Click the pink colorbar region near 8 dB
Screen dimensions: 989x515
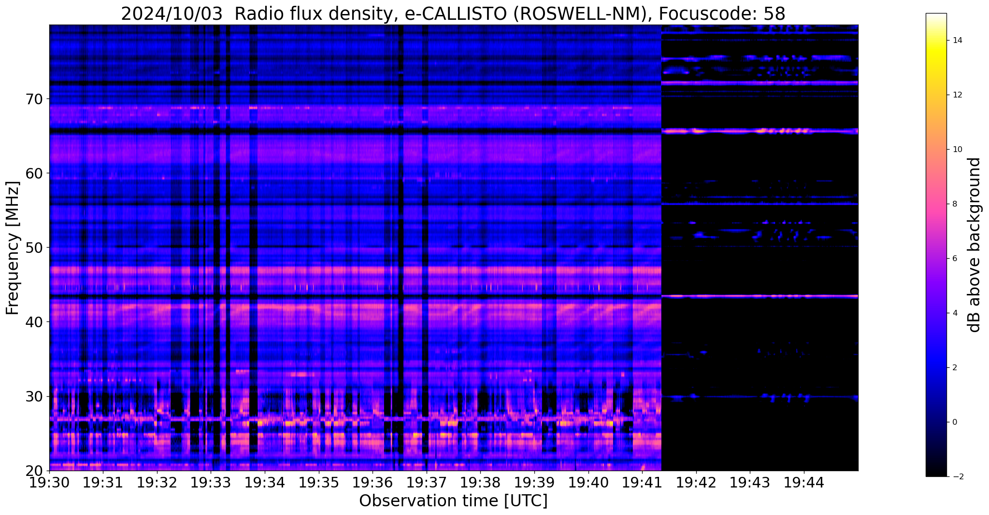coord(936,204)
